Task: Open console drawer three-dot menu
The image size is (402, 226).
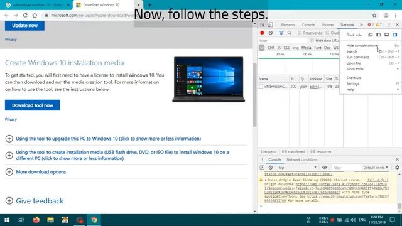Action: click(x=262, y=159)
